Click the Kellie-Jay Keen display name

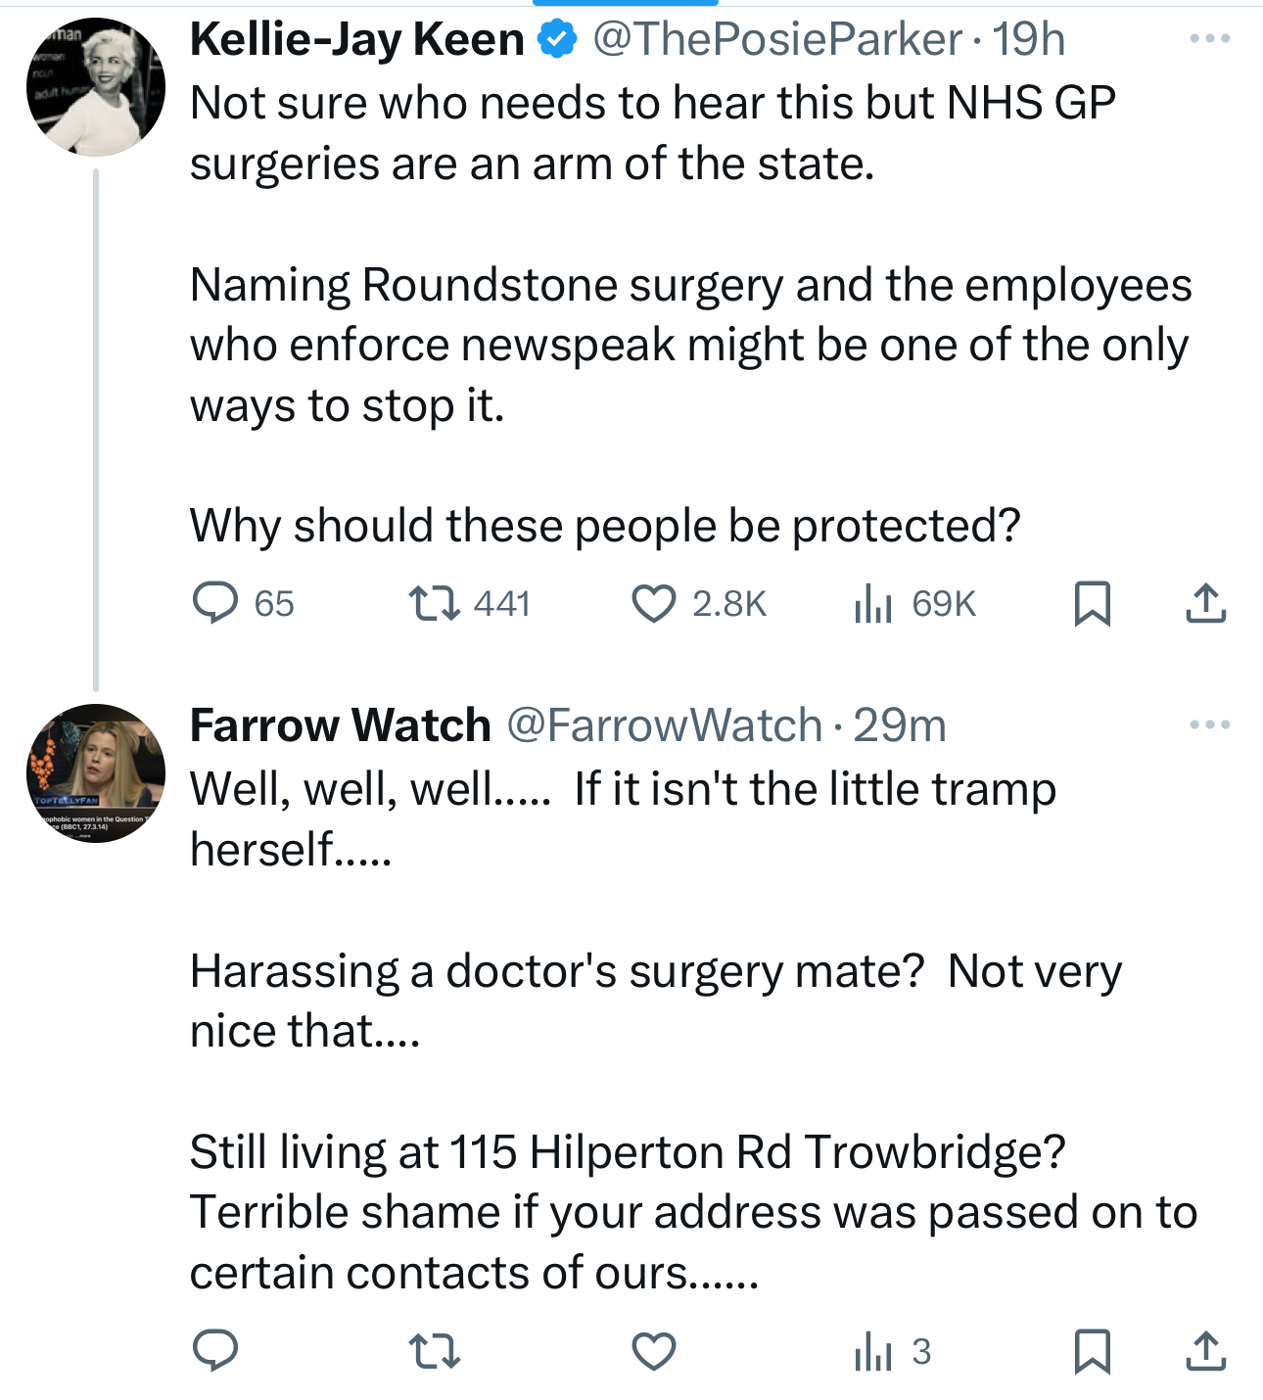pos(357,39)
